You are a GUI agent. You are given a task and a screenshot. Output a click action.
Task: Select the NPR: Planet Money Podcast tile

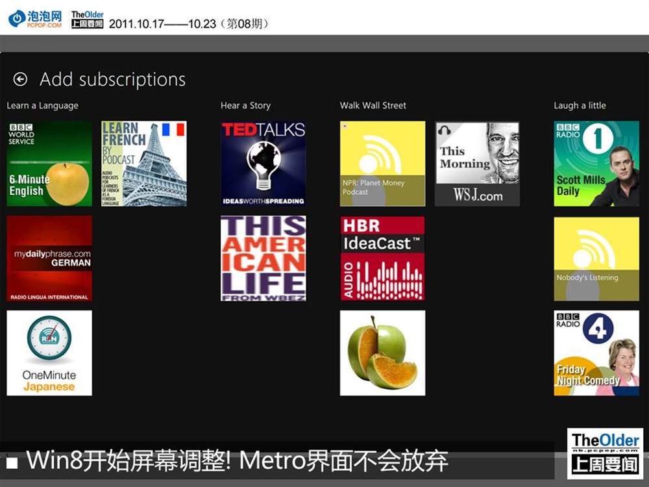click(382, 164)
